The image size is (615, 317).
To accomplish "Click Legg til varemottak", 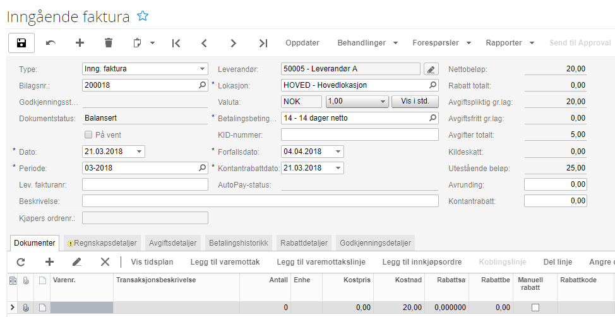I will tap(225, 261).
